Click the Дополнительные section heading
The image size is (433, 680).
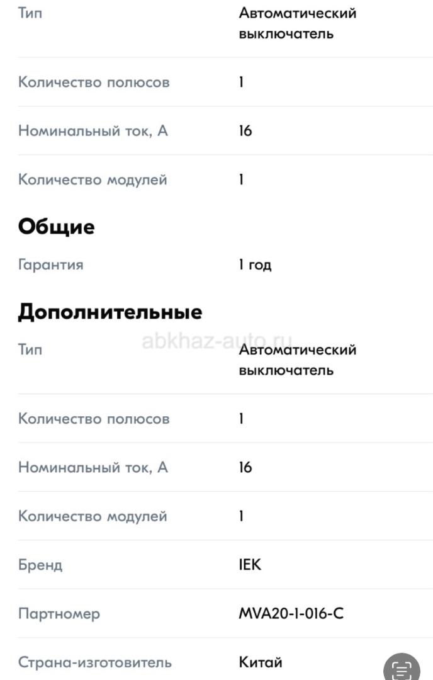pyautogui.click(x=110, y=312)
